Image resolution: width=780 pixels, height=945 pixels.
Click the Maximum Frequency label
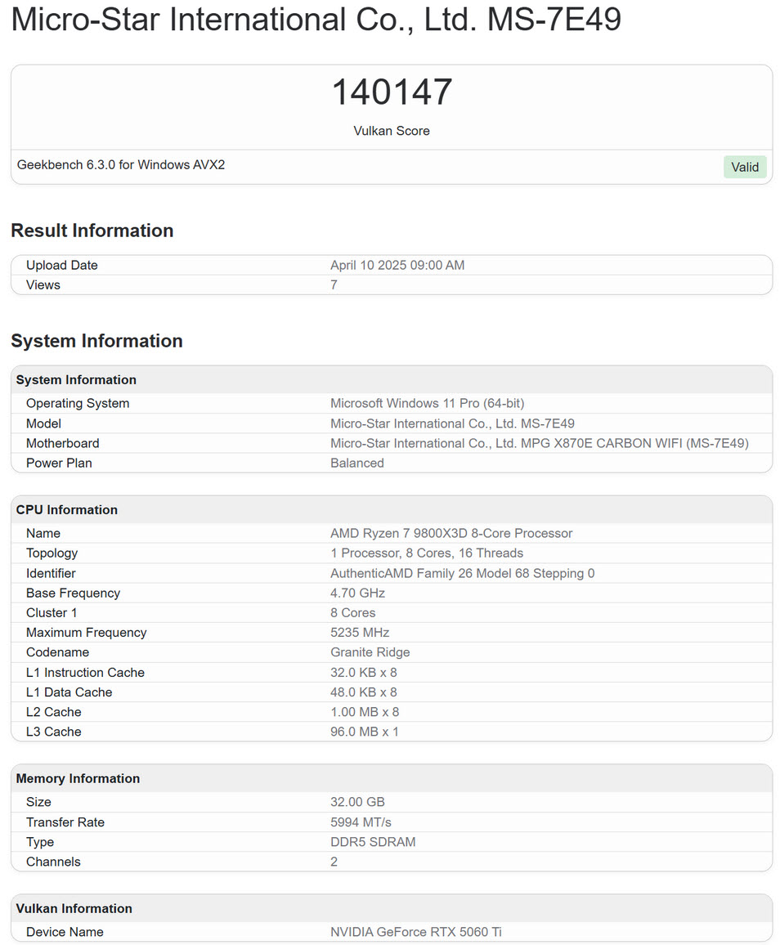pos(86,633)
